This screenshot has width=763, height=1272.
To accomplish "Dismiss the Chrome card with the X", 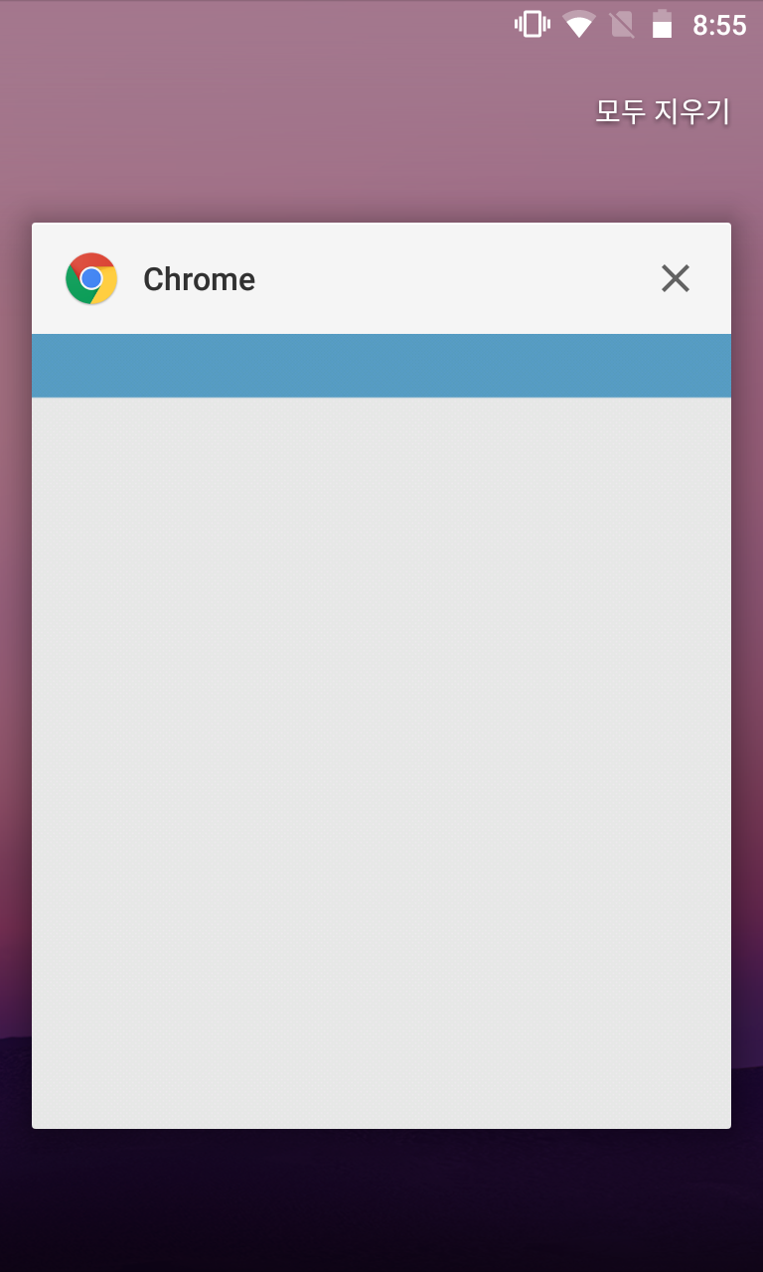I will [x=676, y=278].
